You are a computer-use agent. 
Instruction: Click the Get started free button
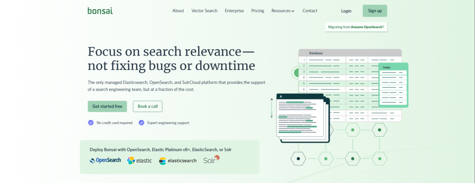(107, 107)
